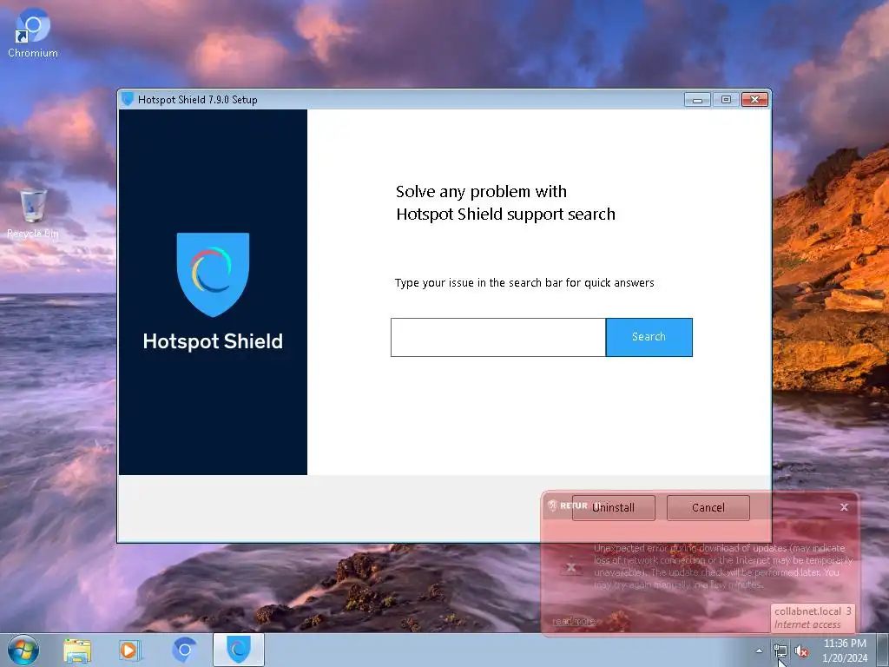Dismiss the red update error notification
The width and height of the screenshot is (889, 667).
[x=844, y=507]
